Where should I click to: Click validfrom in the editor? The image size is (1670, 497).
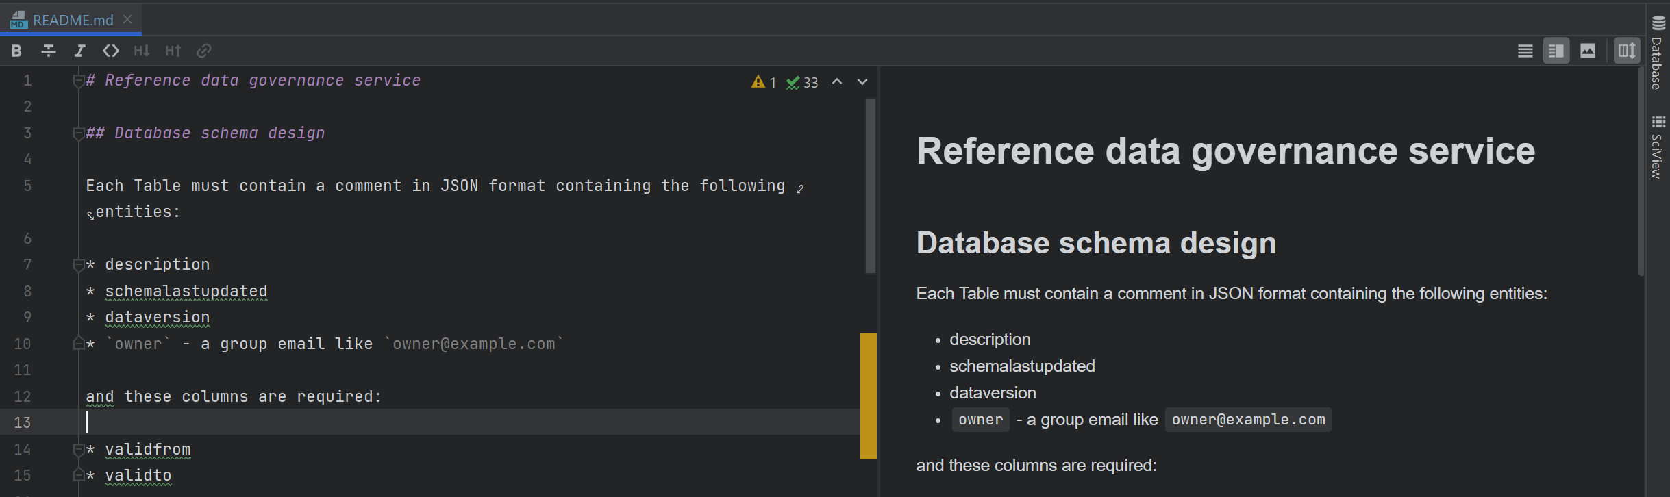pos(148,449)
